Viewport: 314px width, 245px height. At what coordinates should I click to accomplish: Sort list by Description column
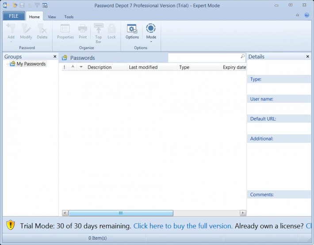coord(100,67)
